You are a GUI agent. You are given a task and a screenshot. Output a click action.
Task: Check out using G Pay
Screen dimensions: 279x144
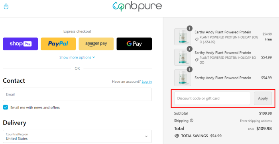[x=134, y=44]
